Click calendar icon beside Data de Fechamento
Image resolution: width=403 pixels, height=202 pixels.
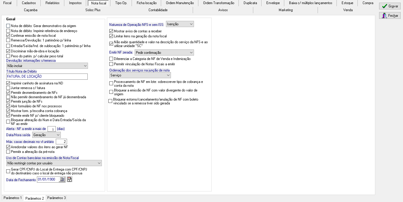pyautogui.click(x=69, y=179)
